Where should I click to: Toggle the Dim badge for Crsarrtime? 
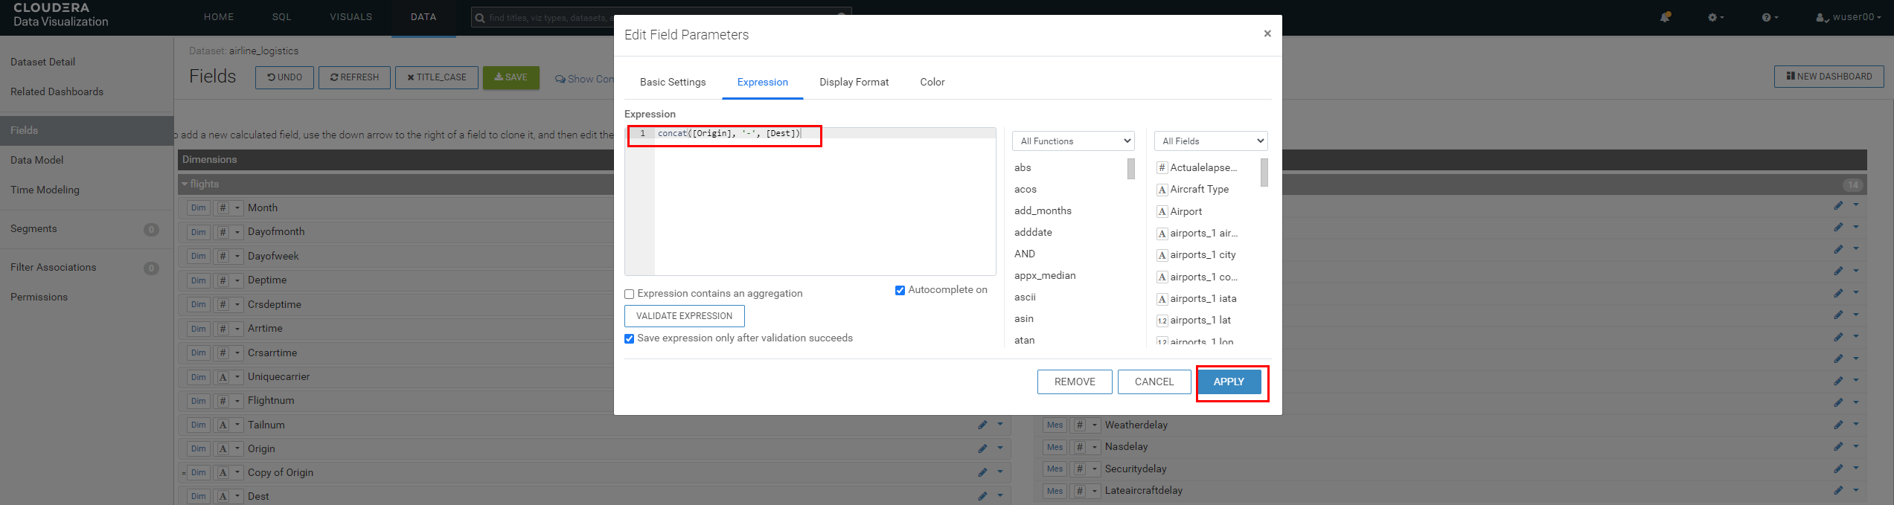pyautogui.click(x=199, y=353)
